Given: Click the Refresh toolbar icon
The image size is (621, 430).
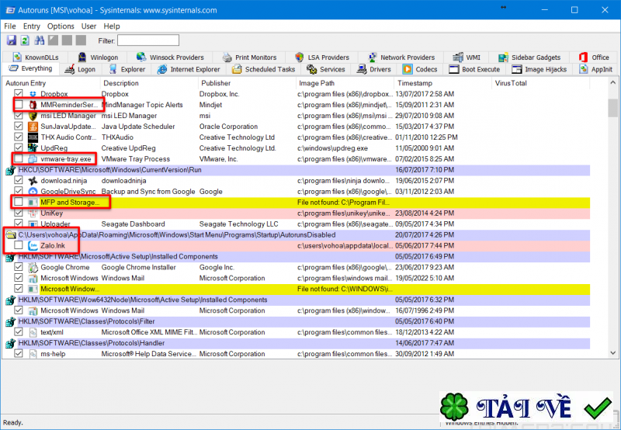Looking at the screenshot, I should (x=25, y=40).
